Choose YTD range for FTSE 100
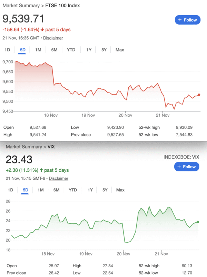207x277 pixels. coord(71,50)
